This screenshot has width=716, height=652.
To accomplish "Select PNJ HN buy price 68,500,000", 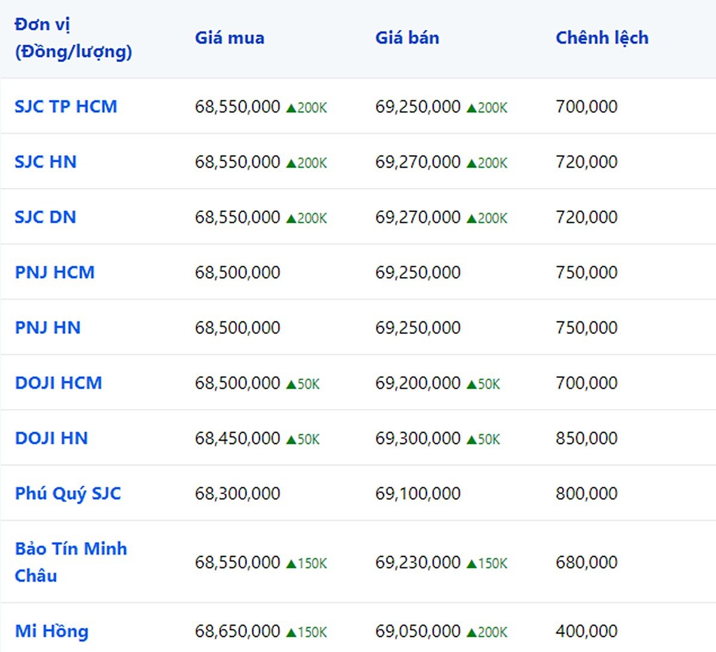I will click(237, 328).
